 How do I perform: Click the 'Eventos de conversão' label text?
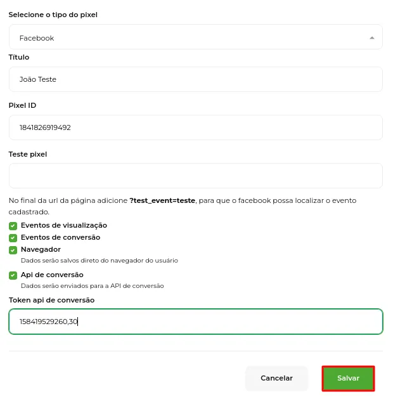pyautogui.click(x=60, y=237)
